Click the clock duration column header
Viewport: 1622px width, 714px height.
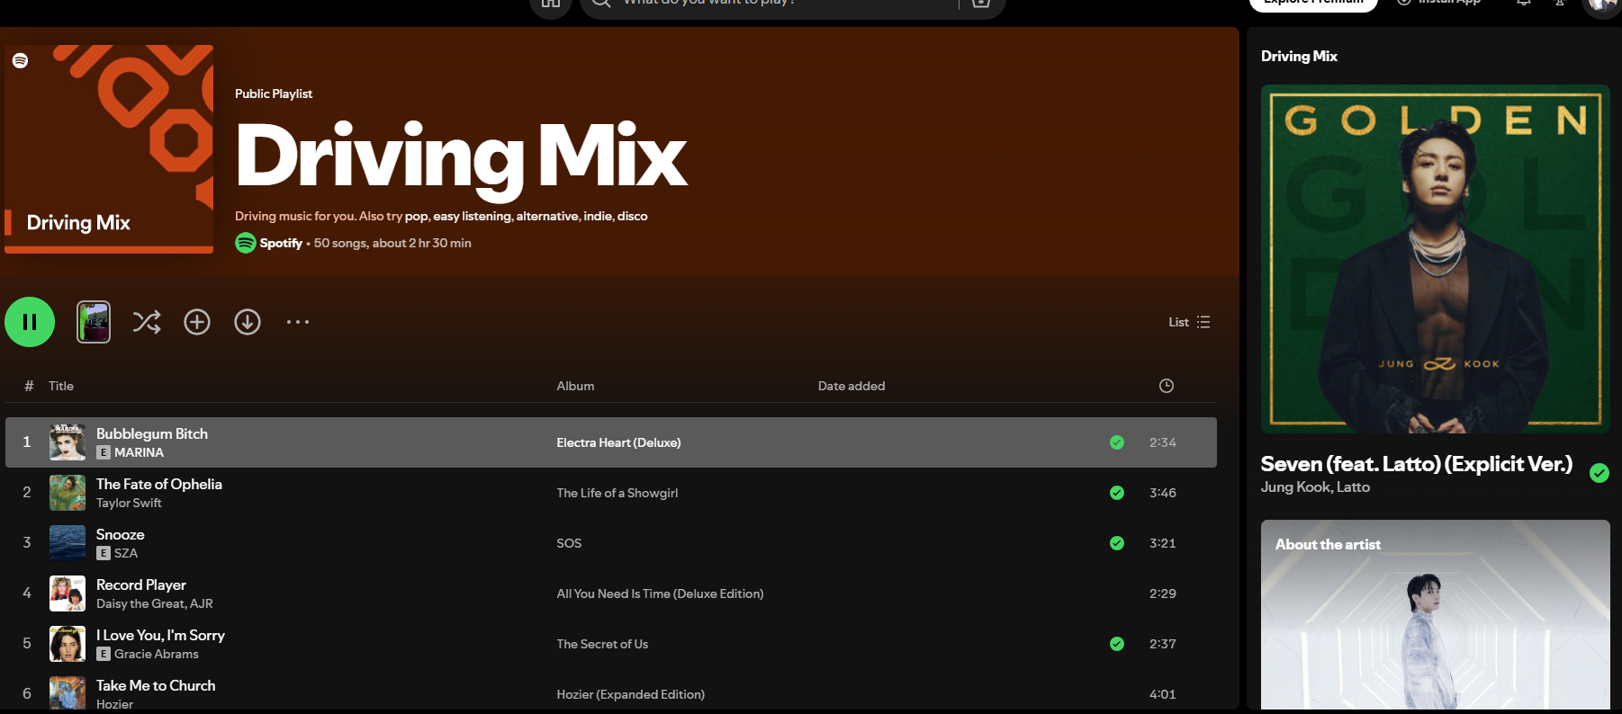(1167, 386)
